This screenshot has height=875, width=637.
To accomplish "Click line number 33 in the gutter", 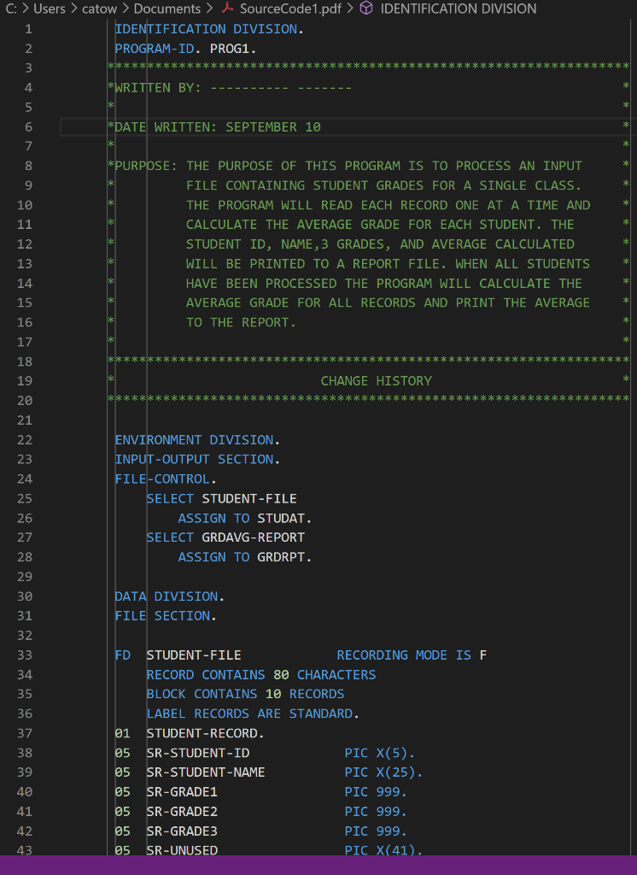I will tap(25, 655).
